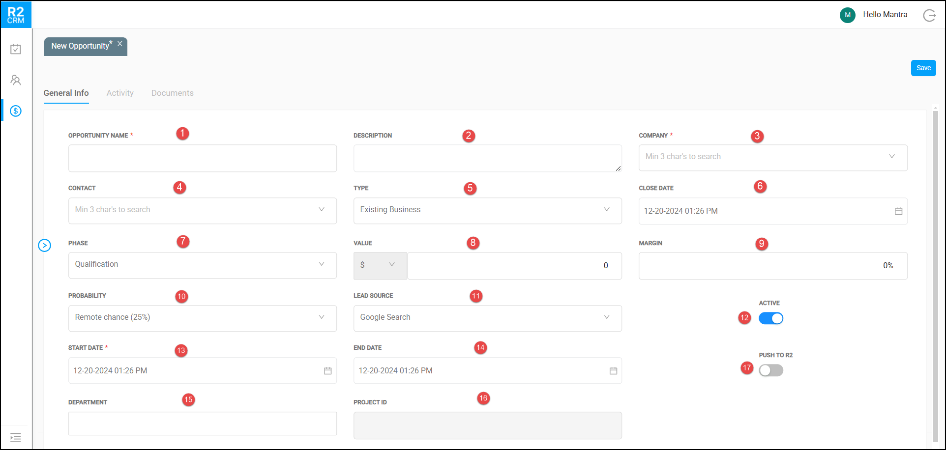This screenshot has height=450, width=946.
Task: Open the tasks calendar sidebar icon
Action: coord(16,49)
